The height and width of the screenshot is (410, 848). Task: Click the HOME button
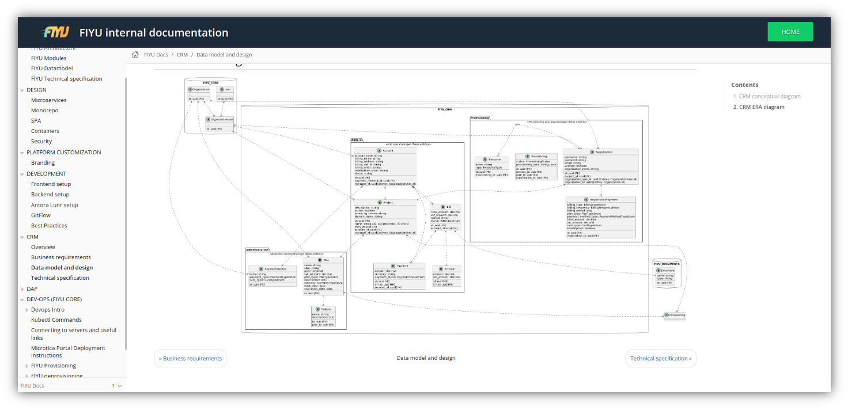tap(790, 32)
